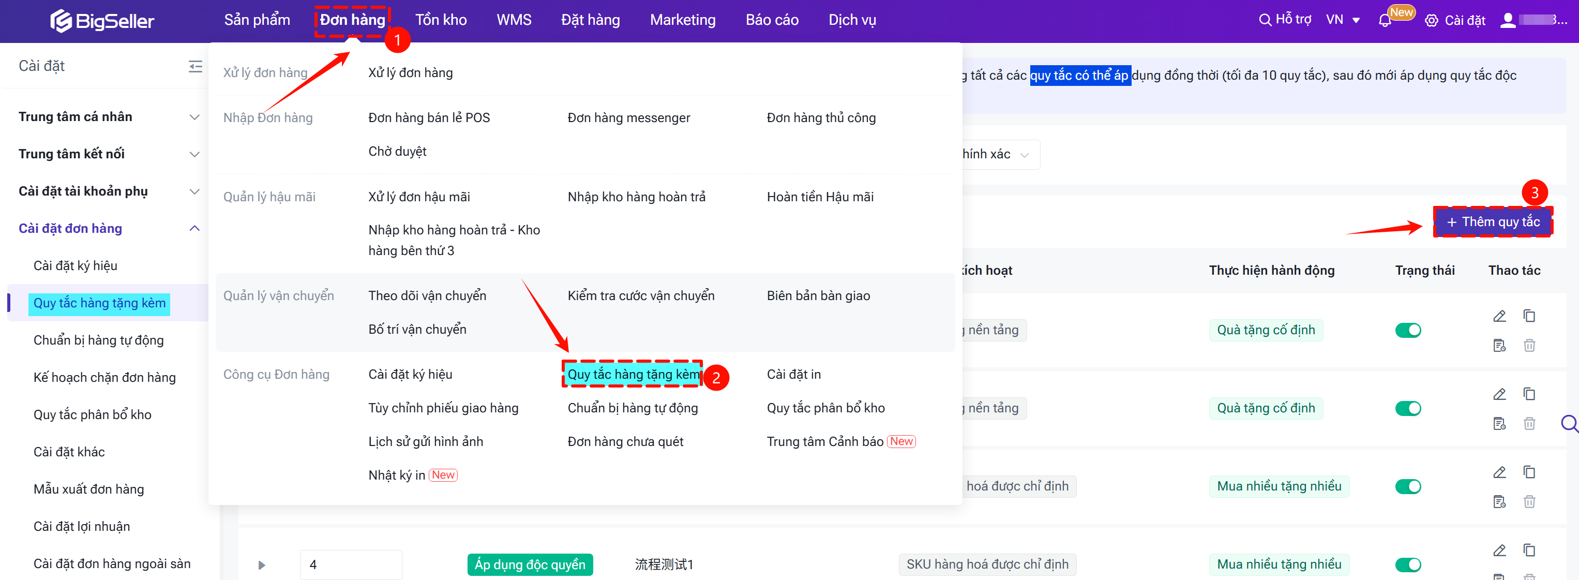Click the edit pencil icon in first row
The image size is (1579, 580).
(x=1499, y=316)
